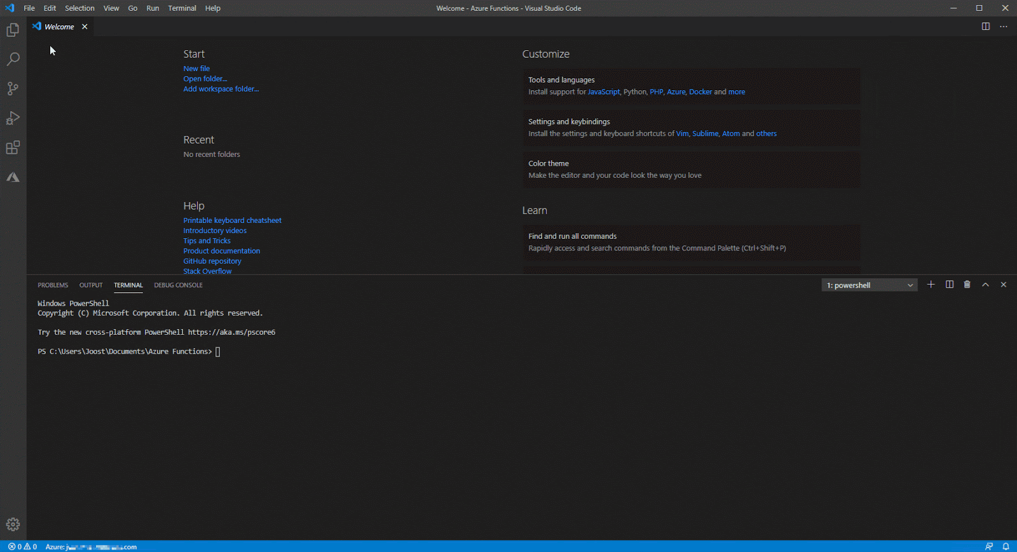The image size is (1017, 552).
Task: Open the Source Control view
Action: click(x=13, y=89)
